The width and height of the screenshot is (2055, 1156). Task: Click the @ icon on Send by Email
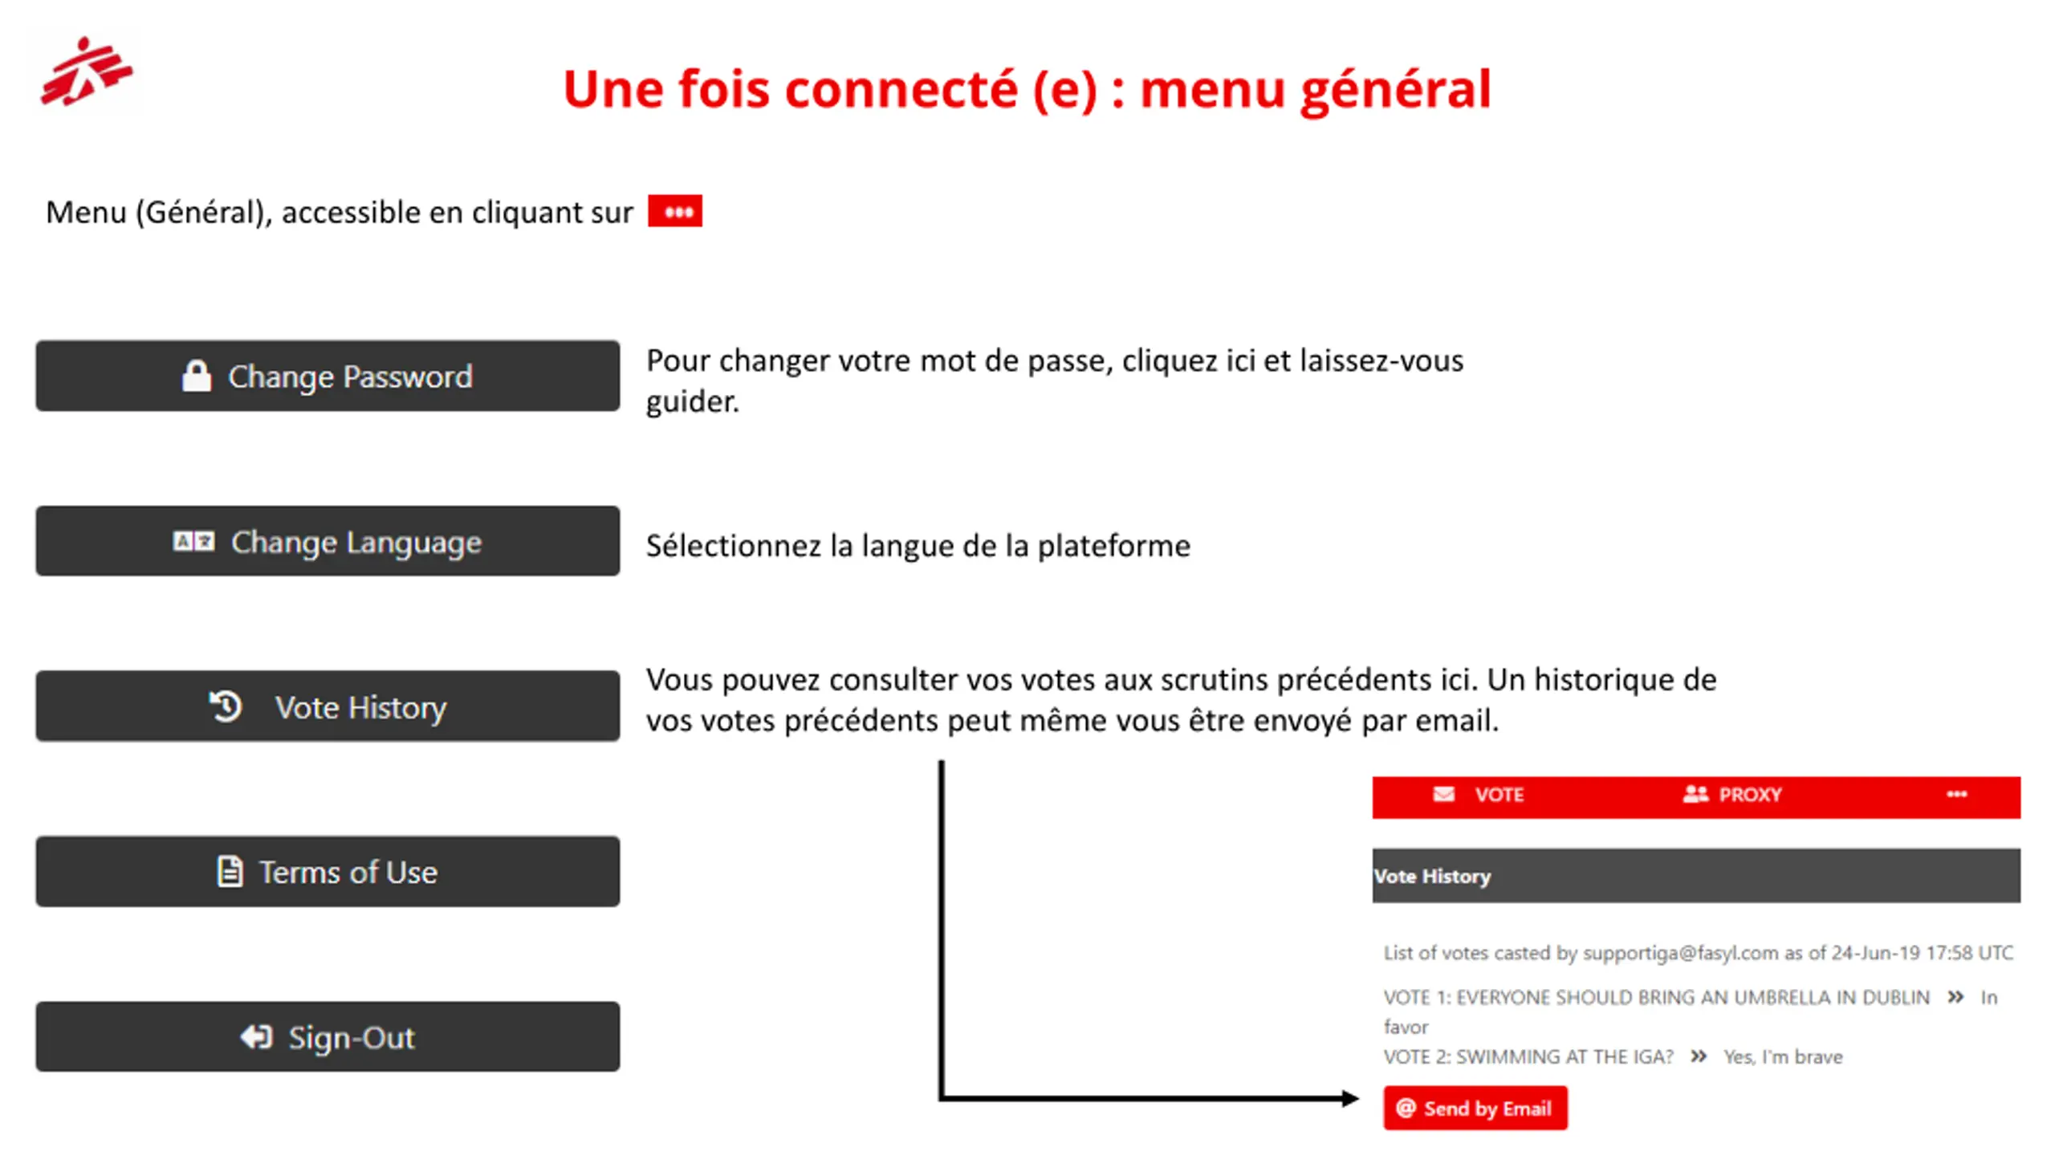click(x=1406, y=1108)
